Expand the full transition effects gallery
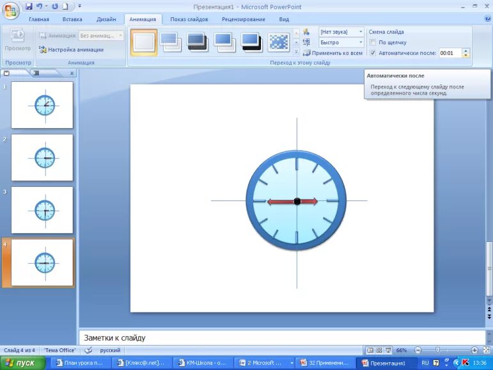 pos(296,51)
